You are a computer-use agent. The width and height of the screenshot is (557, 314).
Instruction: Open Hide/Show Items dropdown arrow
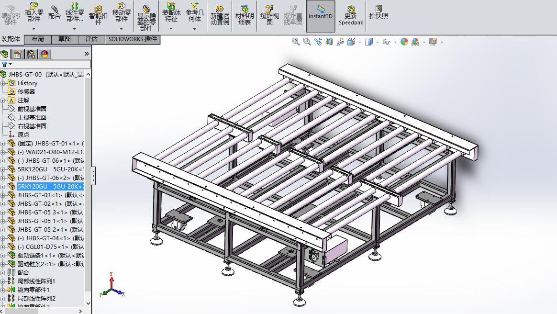coord(395,42)
